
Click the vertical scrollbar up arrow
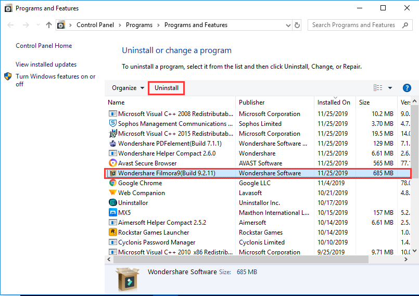pyautogui.click(x=414, y=101)
